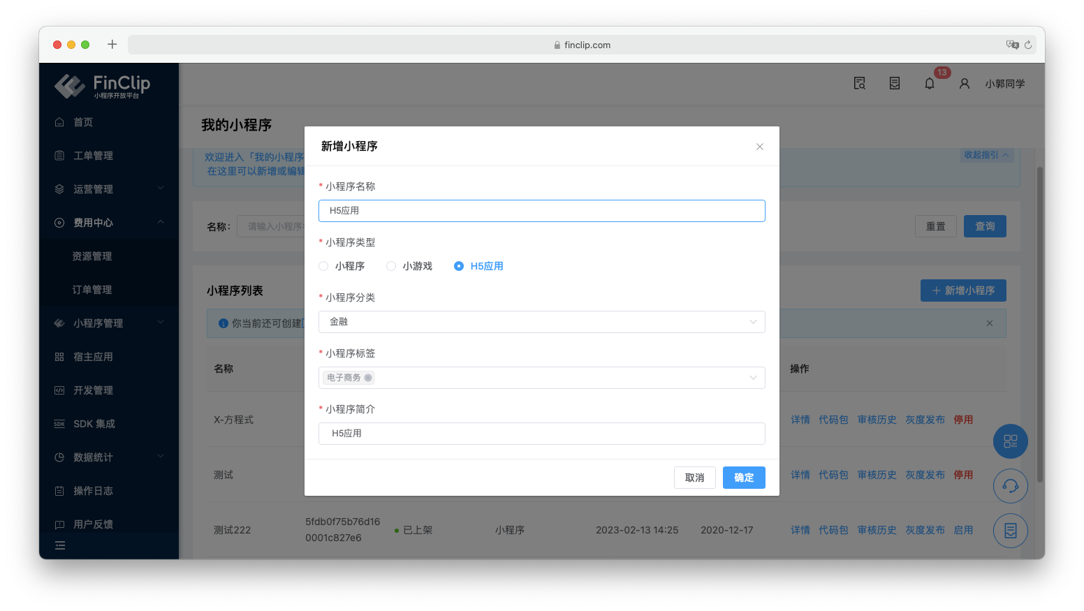Close the 新增小程序 dialog with X
This screenshot has height=611, width=1084.
click(760, 147)
